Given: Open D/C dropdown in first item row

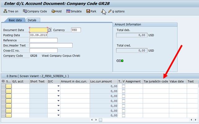Looking at the screenshot, I should click(58, 86).
